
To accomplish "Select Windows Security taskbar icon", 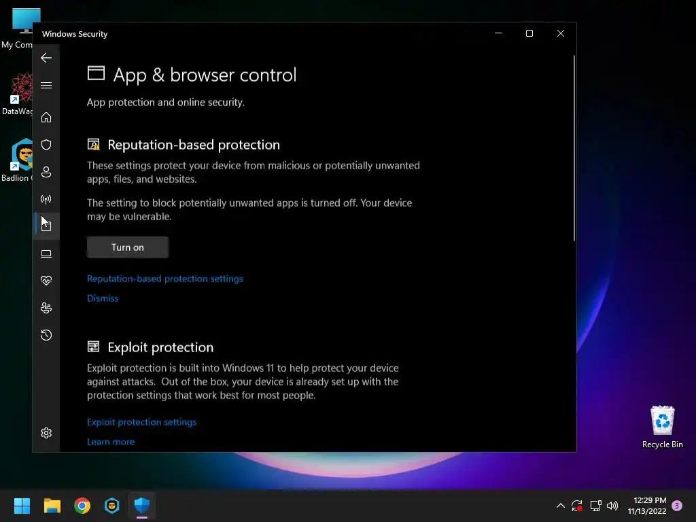I will click(142, 506).
